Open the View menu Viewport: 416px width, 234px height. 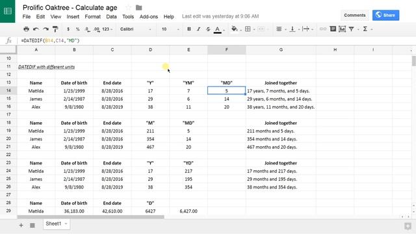[x=56, y=16]
